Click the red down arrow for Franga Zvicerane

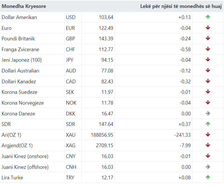click(208, 49)
